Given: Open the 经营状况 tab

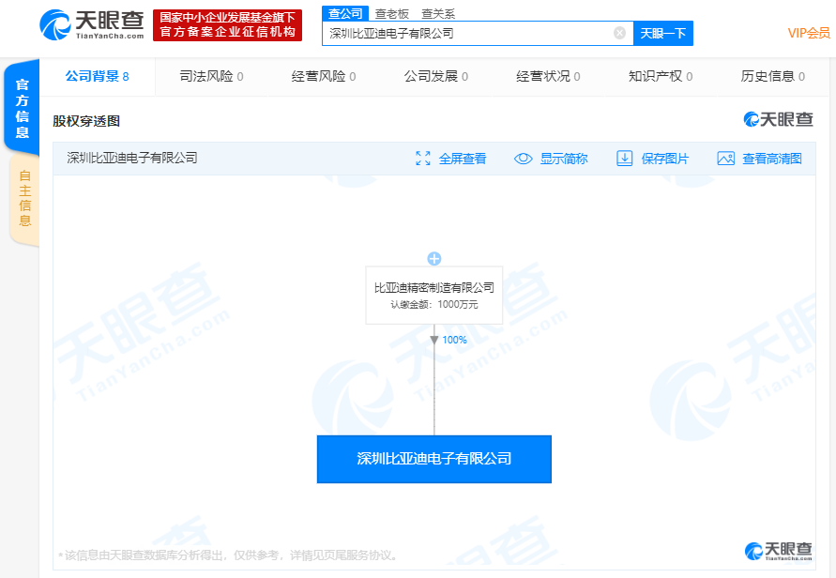Looking at the screenshot, I should click(548, 76).
